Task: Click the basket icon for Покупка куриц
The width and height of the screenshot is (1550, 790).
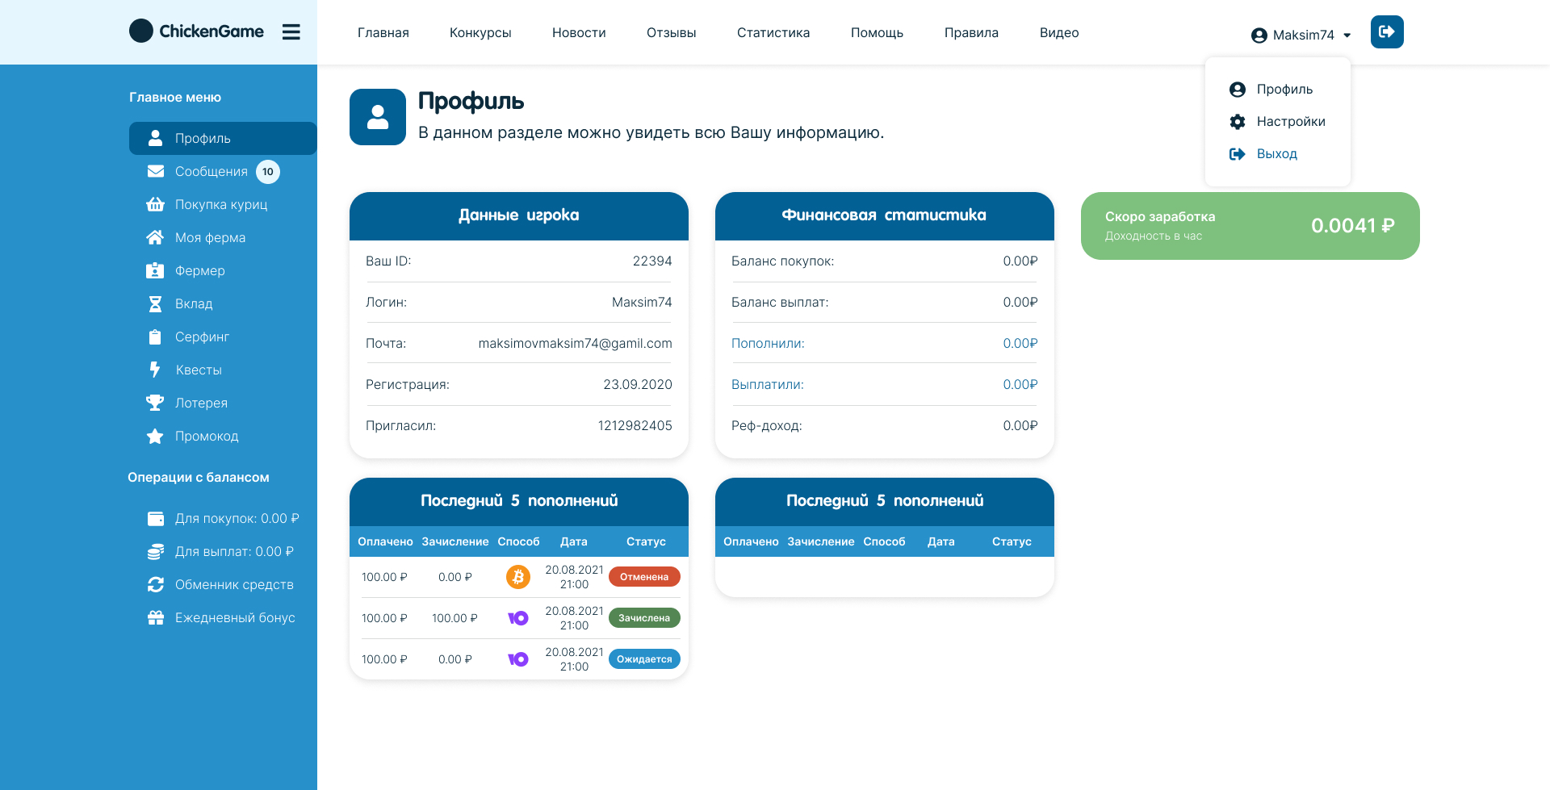Action: (155, 204)
